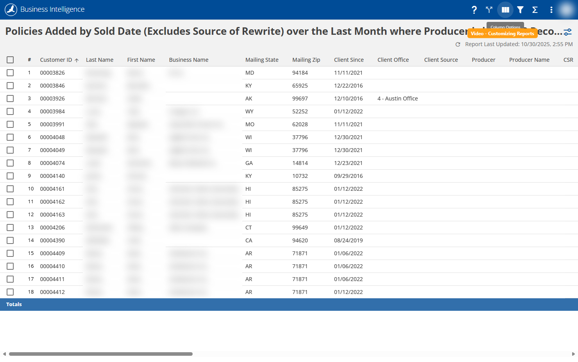Tick the checkbox for customer 00004048
The height and width of the screenshot is (362, 578).
[10, 137]
